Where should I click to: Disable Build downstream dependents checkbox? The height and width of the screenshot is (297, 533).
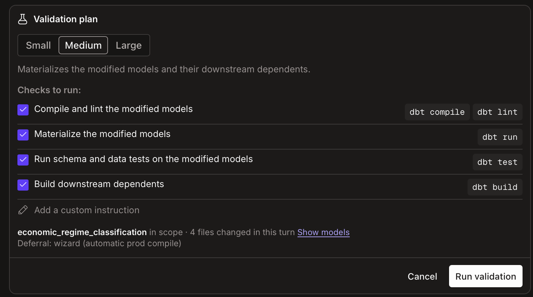pyautogui.click(x=23, y=185)
